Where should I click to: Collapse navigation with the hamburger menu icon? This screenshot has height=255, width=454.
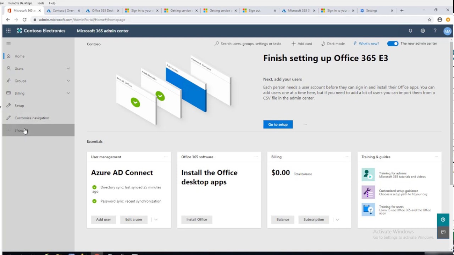click(x=9, y=44)
